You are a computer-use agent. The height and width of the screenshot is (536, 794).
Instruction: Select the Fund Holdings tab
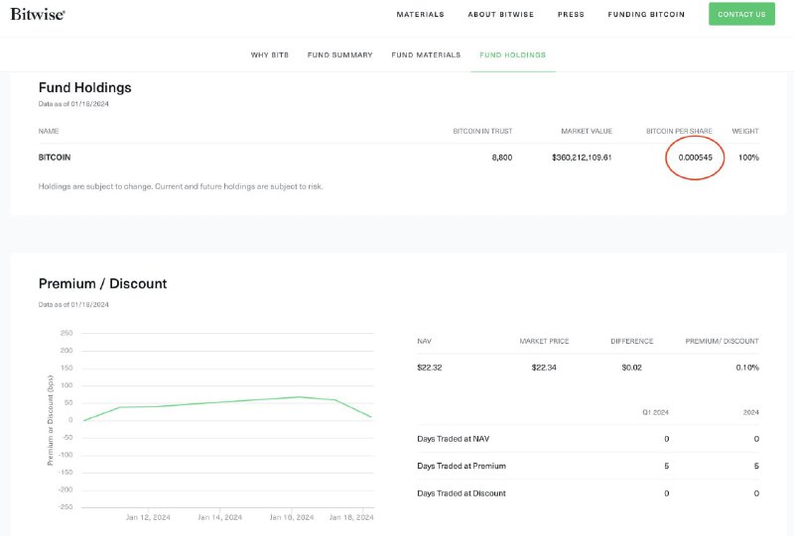click(512, 54)
